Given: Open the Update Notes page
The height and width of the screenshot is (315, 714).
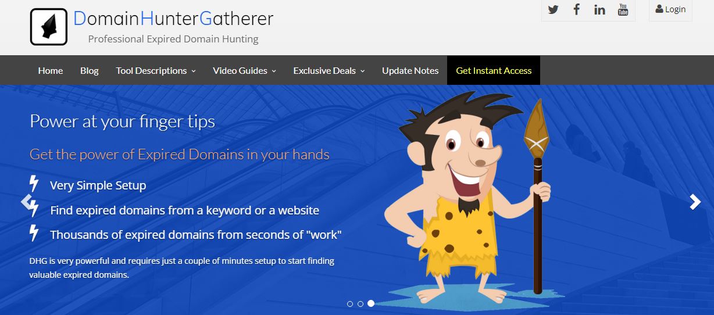Looking at the screenshot, I should [x=410, y=70].
